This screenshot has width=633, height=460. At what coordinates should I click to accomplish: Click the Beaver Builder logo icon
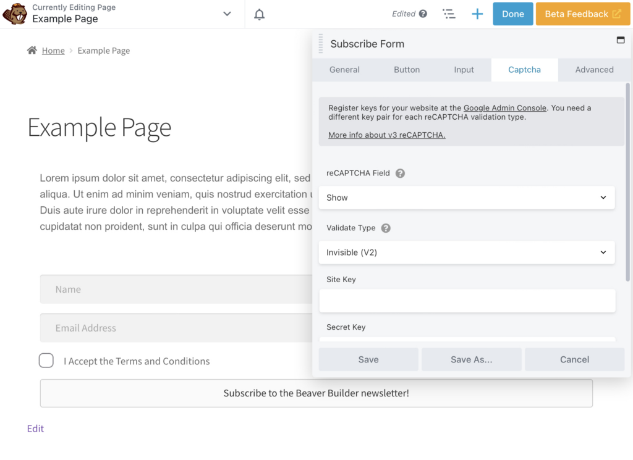[15, 14]
